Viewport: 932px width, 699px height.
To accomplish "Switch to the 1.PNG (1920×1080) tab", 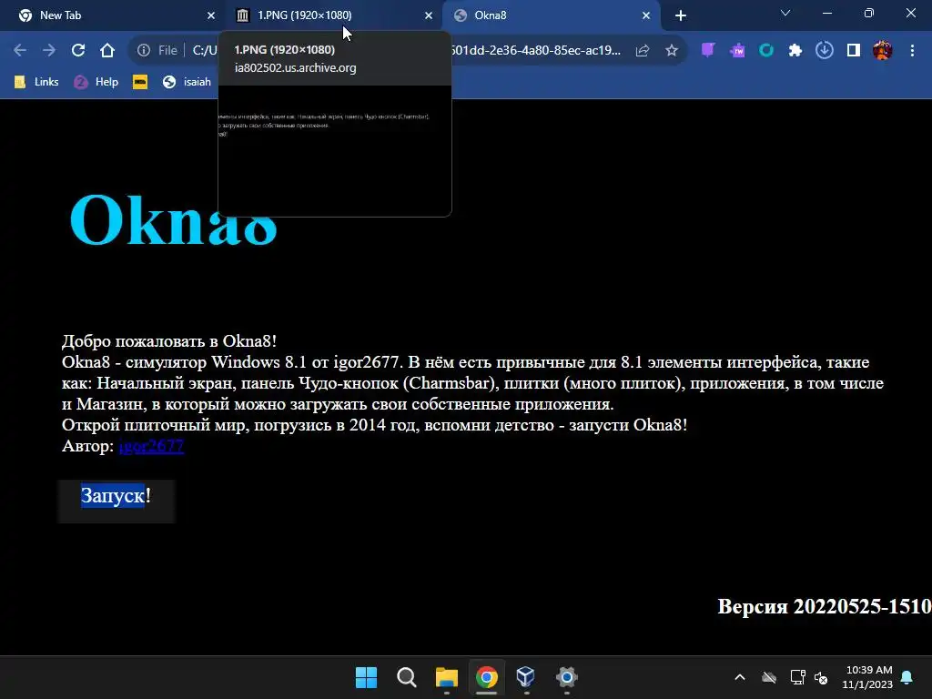I will tap(333, 15).
